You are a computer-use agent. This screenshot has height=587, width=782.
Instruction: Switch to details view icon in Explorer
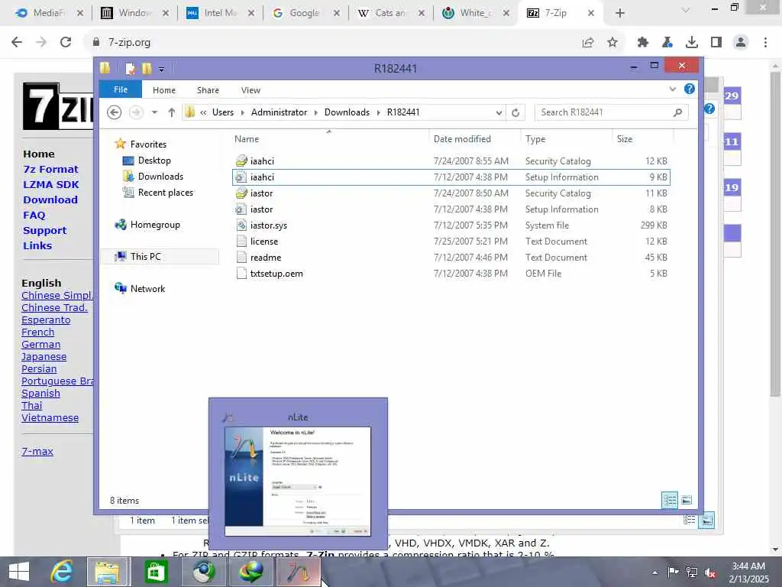point(670,500)
